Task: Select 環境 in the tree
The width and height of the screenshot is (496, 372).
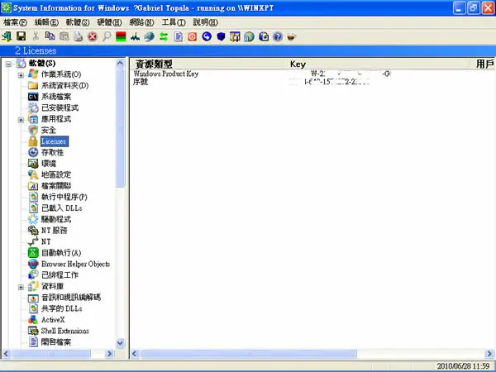Action: (x=49, y=164)
